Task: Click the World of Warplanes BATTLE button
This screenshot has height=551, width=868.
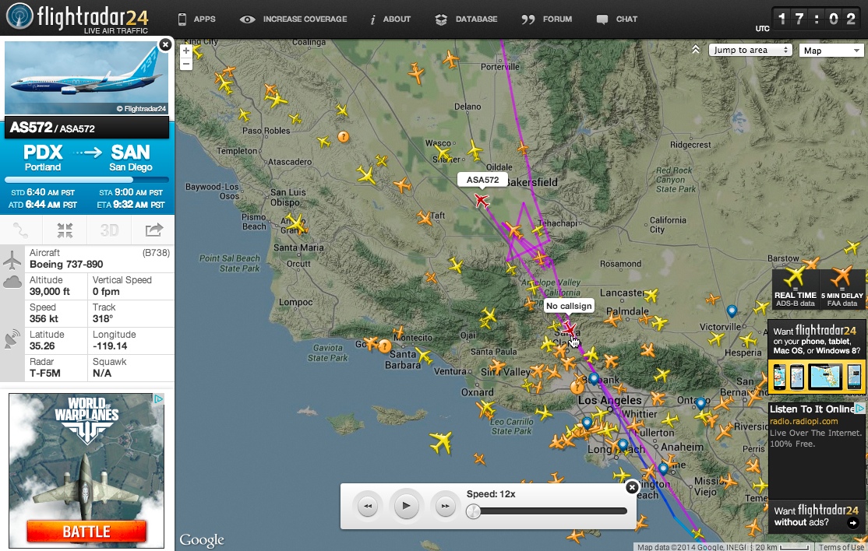Action: (86, 532)
